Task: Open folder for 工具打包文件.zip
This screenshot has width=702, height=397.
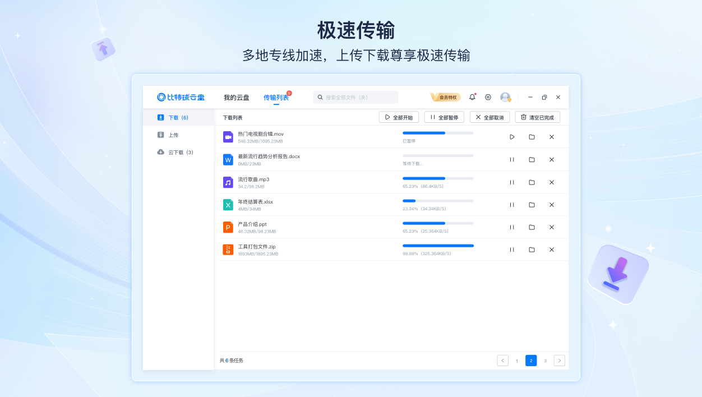Action: click(532, 250)
